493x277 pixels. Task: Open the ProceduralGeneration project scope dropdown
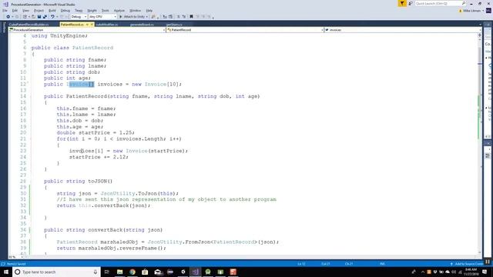click(x=87, y=30)
